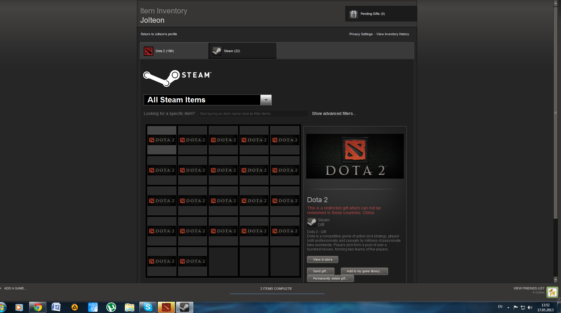The image size is (561, 313).
Task: Open View Inventory History link
Action: (x=392, y=34)
